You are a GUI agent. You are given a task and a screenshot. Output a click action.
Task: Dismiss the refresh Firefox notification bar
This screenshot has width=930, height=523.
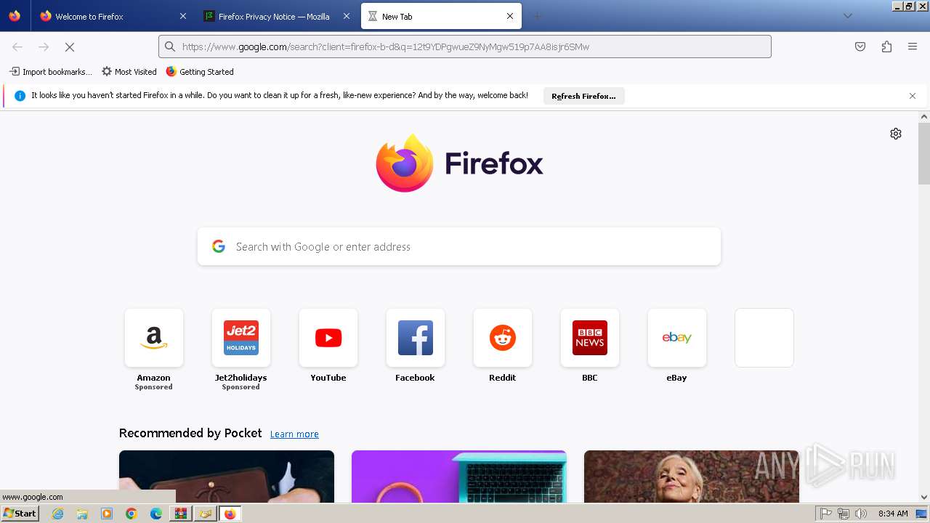click(913, 96)
